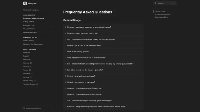
Task: Click the external-link icon beside Discord
Action: coord(30,67)
